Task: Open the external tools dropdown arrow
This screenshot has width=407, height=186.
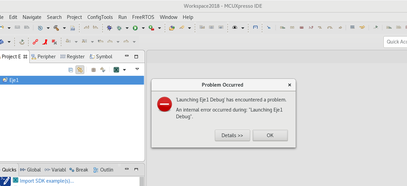Action: pos(159,28)
